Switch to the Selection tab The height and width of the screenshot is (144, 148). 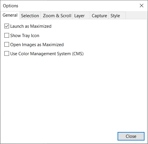(x=30, y=15)
